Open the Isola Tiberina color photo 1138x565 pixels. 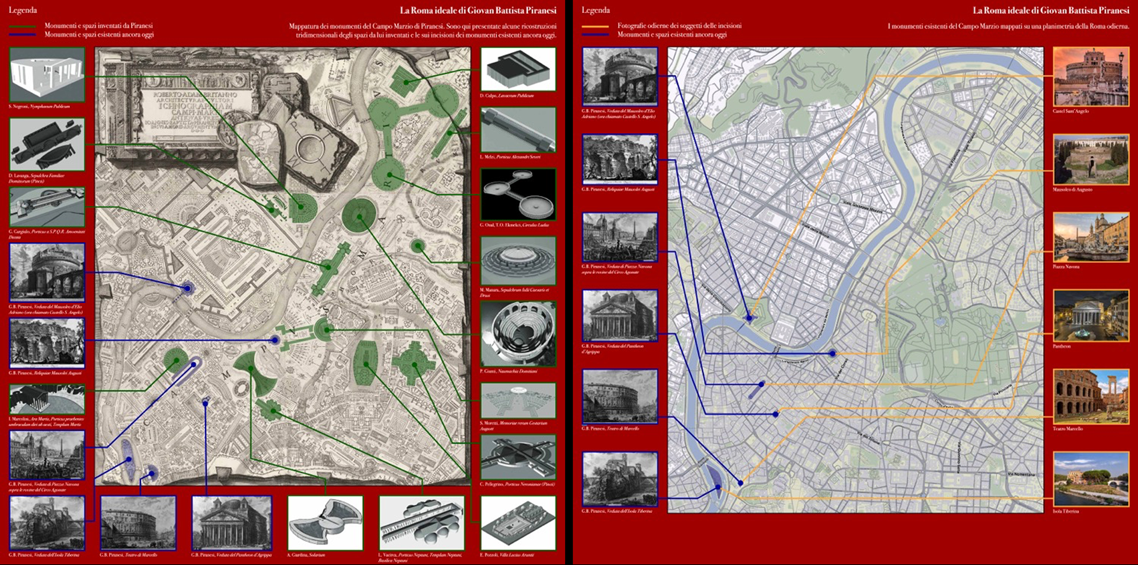(x=1091, y=479)
